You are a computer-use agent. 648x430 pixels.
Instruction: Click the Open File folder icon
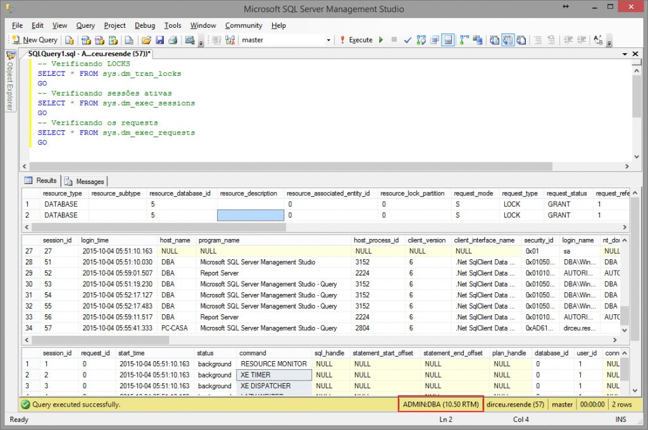[x=146, y=40]
